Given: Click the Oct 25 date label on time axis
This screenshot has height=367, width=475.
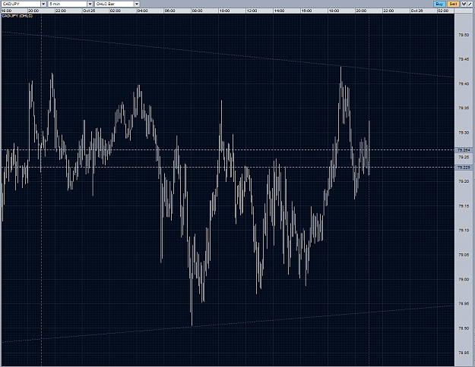Looking at the screenshot, I should click(x=89, y=11).
